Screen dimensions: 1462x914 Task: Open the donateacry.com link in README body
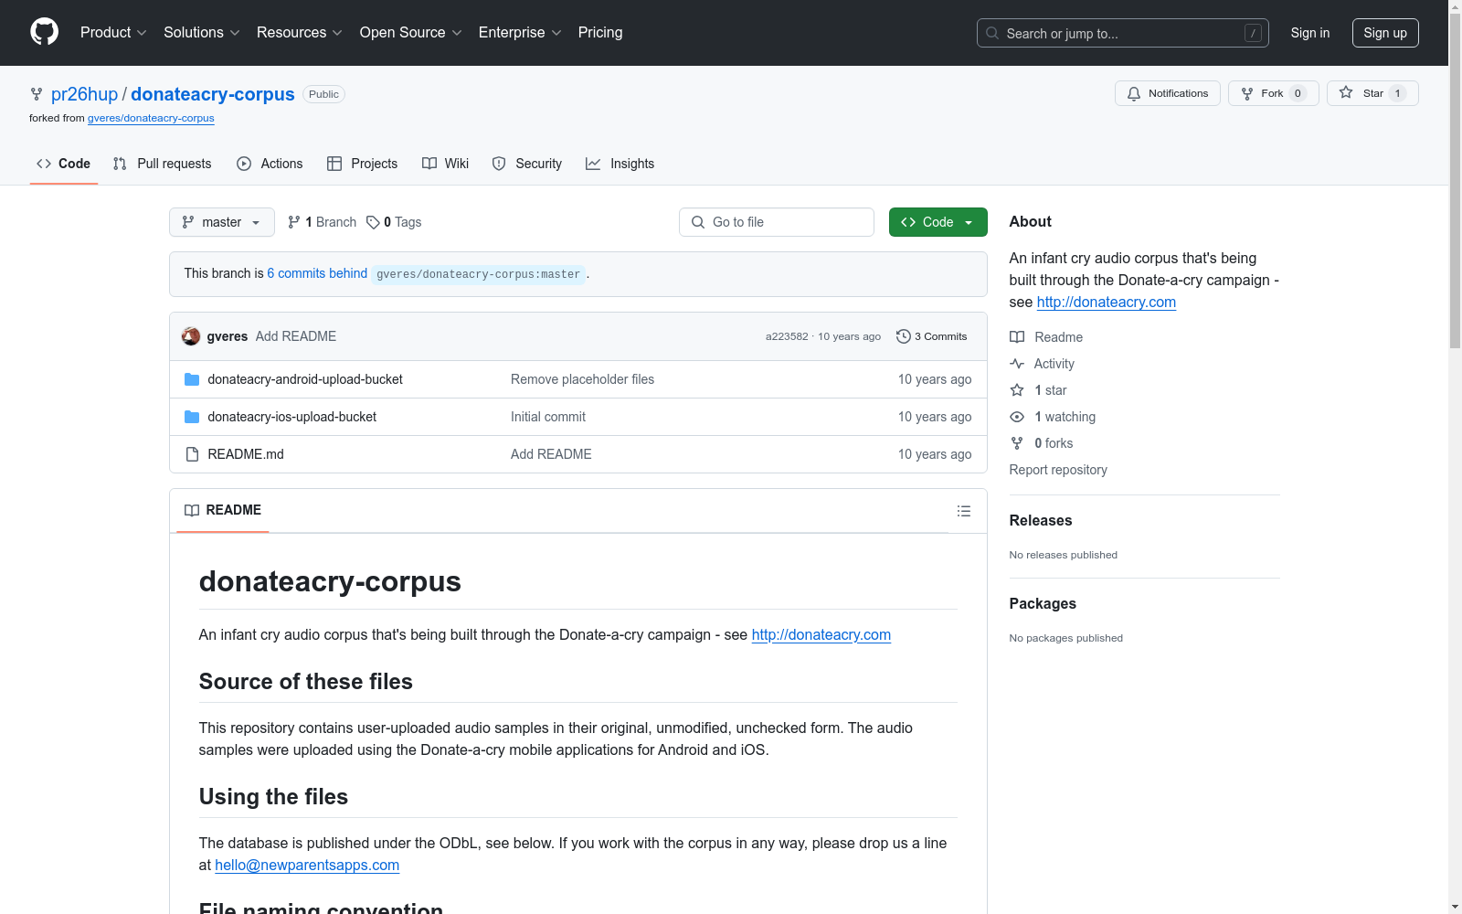click(x=821, y=634)
